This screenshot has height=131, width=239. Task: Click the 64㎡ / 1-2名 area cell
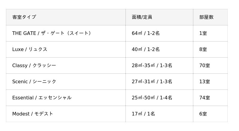point(146,33)
